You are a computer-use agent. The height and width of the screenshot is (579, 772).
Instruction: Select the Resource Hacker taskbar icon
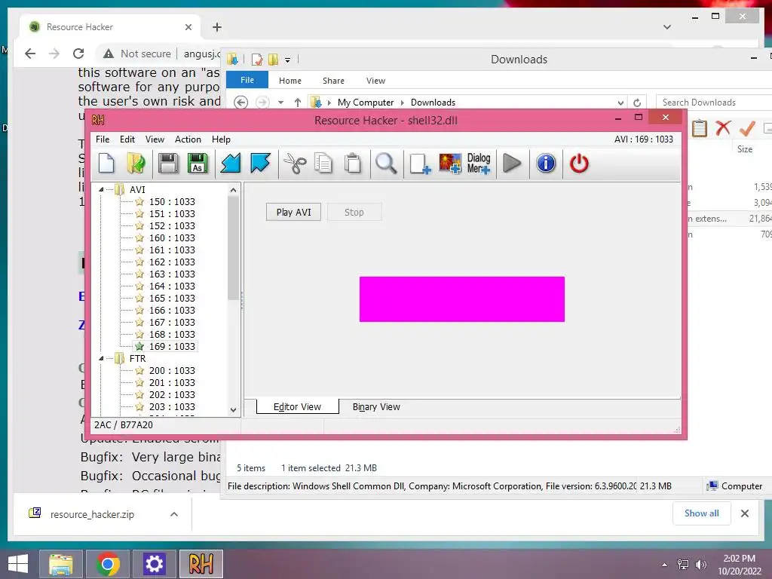(x=201, y=564)
